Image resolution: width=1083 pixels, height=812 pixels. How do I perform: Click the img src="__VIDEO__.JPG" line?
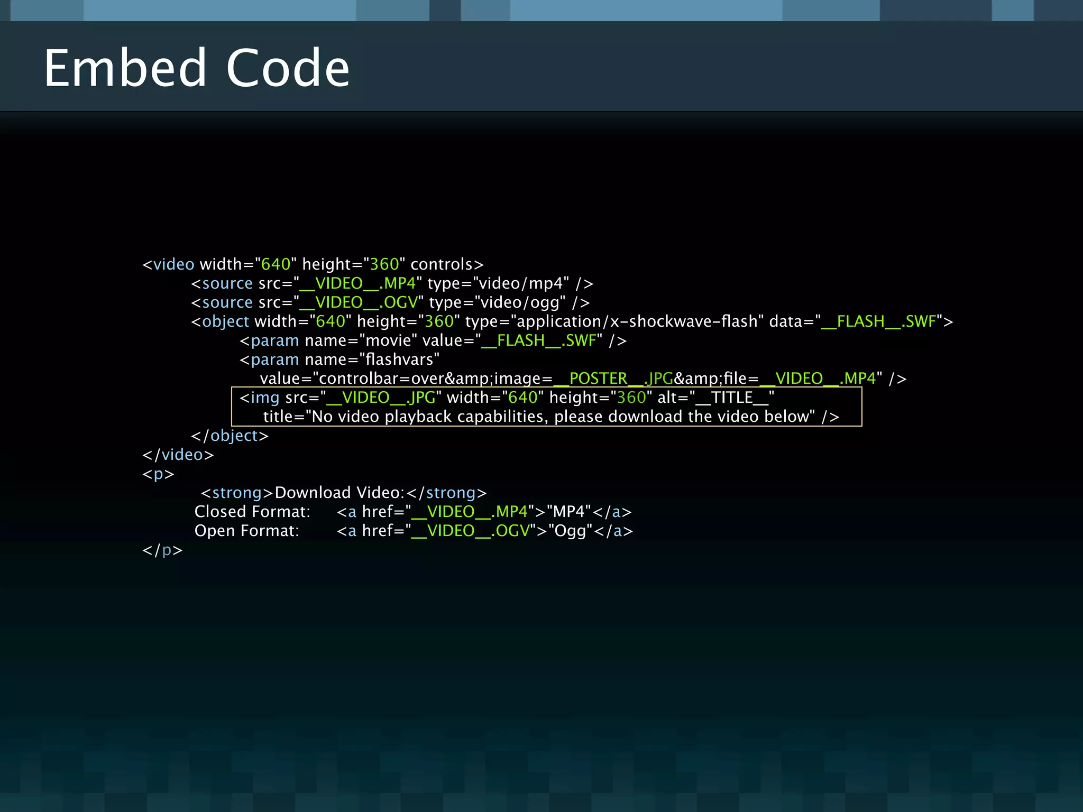point(507,398)
